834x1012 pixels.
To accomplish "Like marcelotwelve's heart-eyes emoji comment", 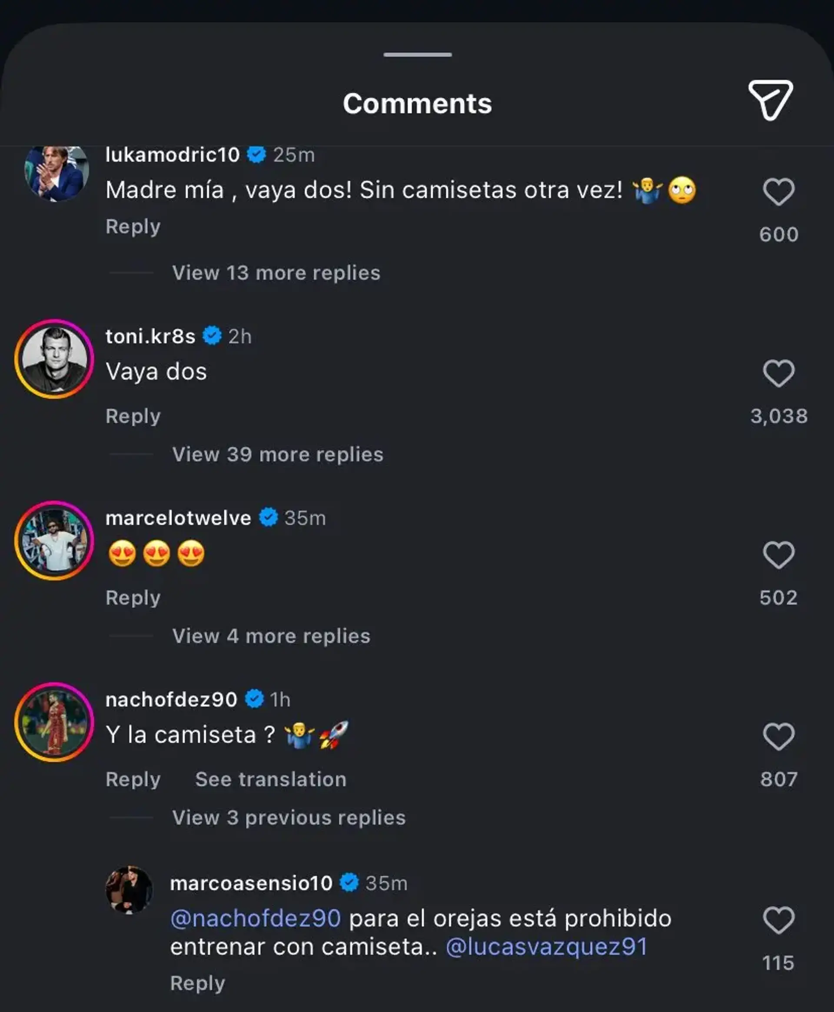I will 778,555.
